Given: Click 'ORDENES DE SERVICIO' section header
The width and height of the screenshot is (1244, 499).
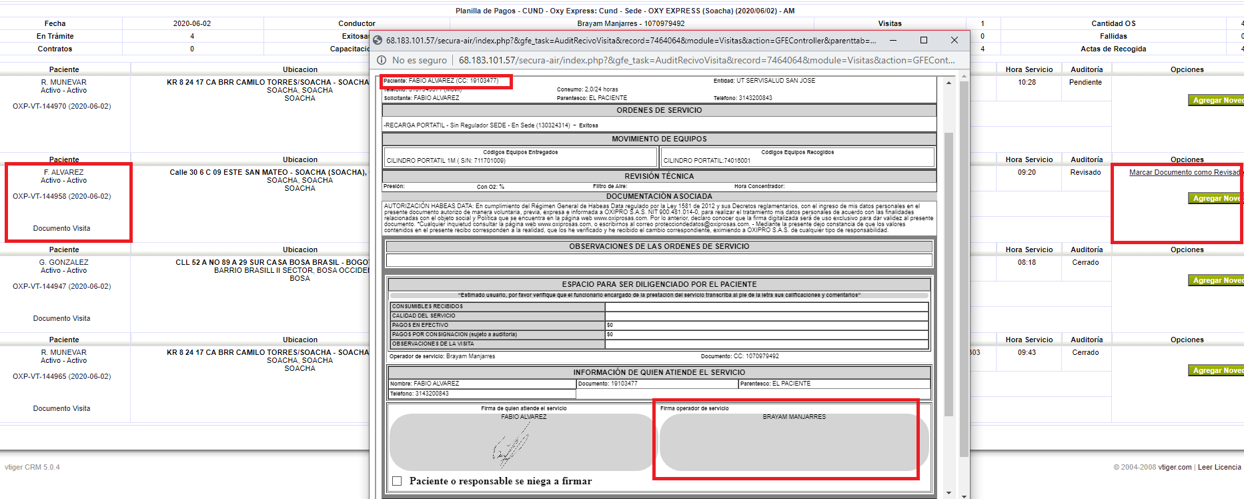Looking at the screenshot, I should pyautogui.click(x=659, y=111).
